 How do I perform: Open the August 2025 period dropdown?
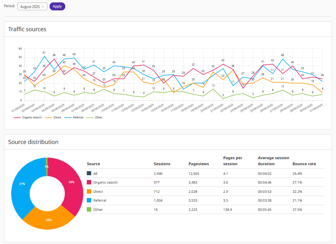pyautogui.click(x=32, y=6)
